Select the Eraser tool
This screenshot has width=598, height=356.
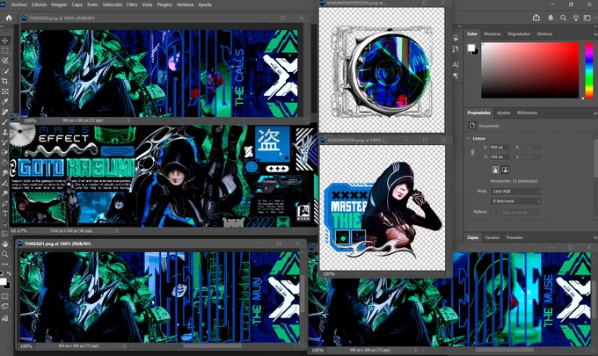(5, 152)
